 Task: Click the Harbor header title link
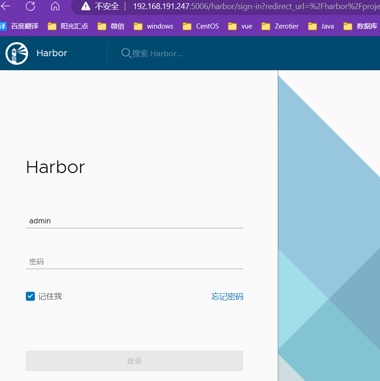[52, 53]
